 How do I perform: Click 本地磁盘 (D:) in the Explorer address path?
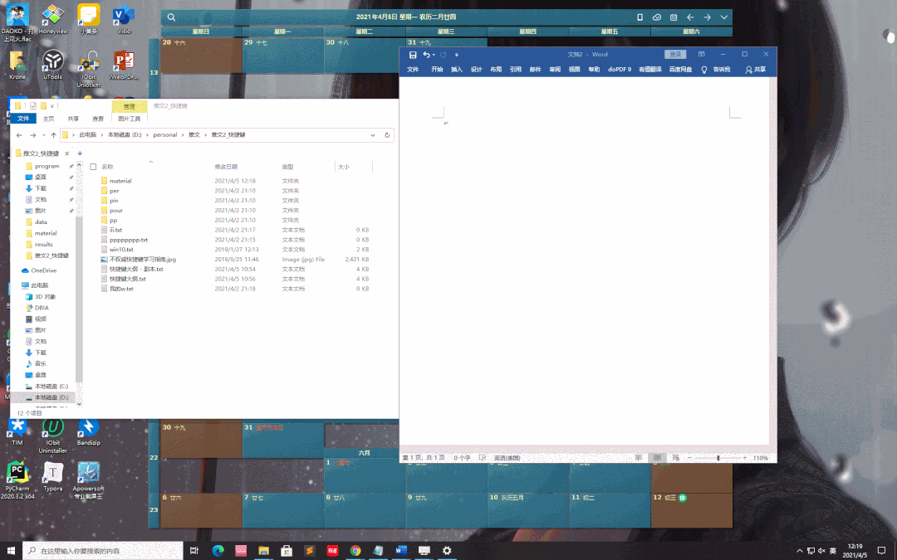click(x=124, y=135)
